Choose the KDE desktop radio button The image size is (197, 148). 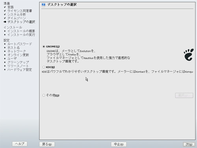click(44, 67)
